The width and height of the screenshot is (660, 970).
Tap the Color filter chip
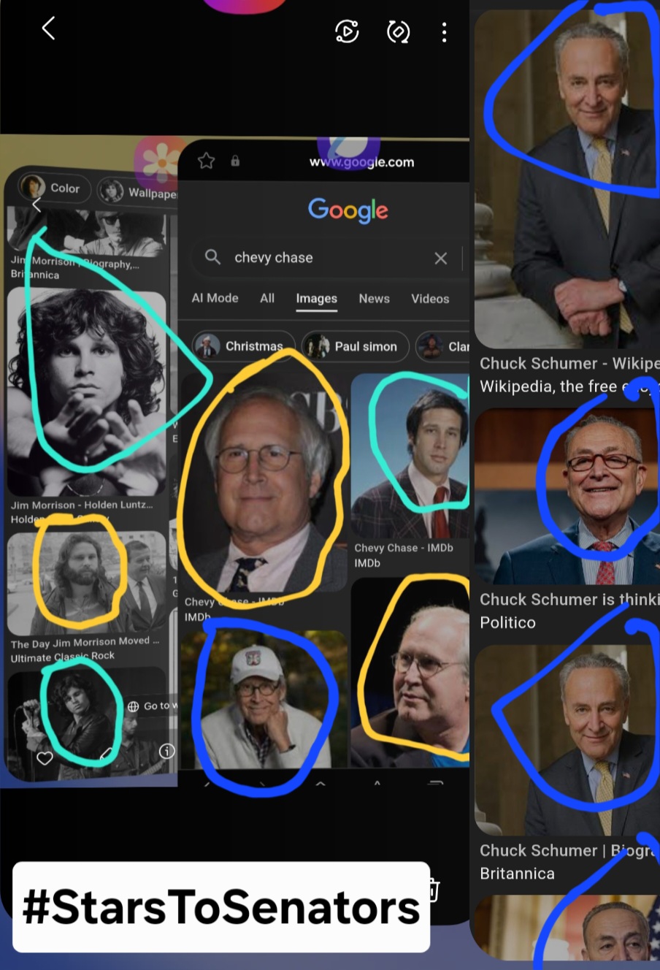[x=54, y=188]
